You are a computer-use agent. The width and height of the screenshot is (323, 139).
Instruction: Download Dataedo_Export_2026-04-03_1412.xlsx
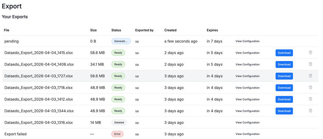click(x=284, y=99)
